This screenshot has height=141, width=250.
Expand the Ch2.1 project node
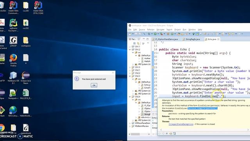pos(130,70)
